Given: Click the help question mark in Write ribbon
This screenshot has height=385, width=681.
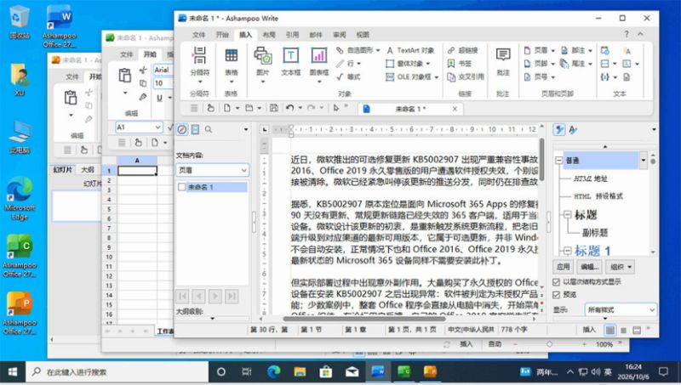Looking at the screenshot, I should tap(627, 34).
